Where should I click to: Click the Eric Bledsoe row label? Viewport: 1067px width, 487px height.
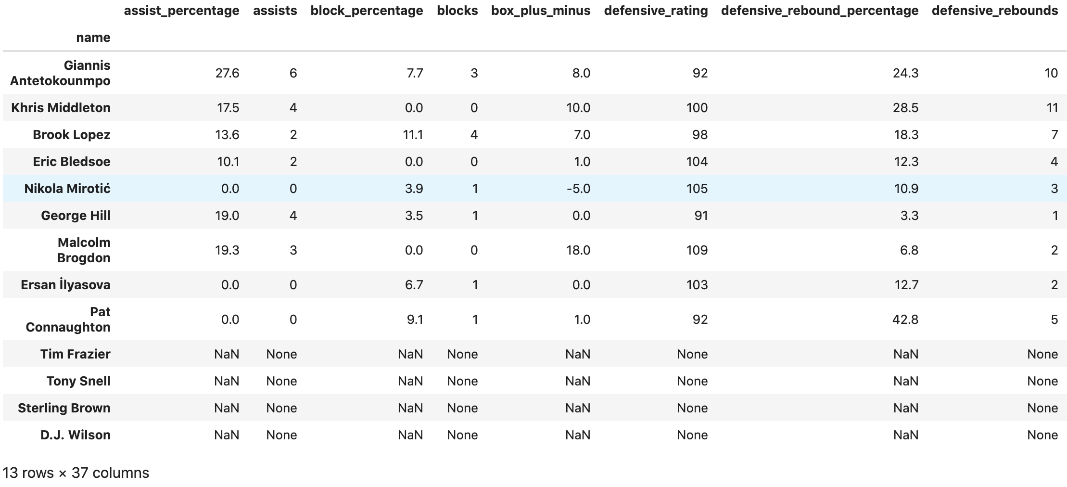[72, 162]
